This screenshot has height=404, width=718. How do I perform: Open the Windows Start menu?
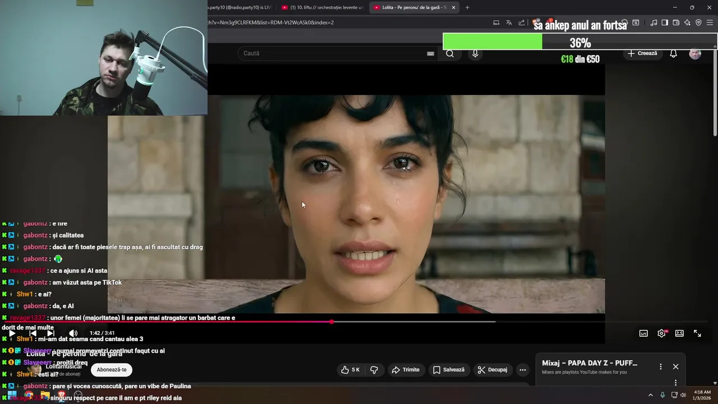[x=12, y=395]
